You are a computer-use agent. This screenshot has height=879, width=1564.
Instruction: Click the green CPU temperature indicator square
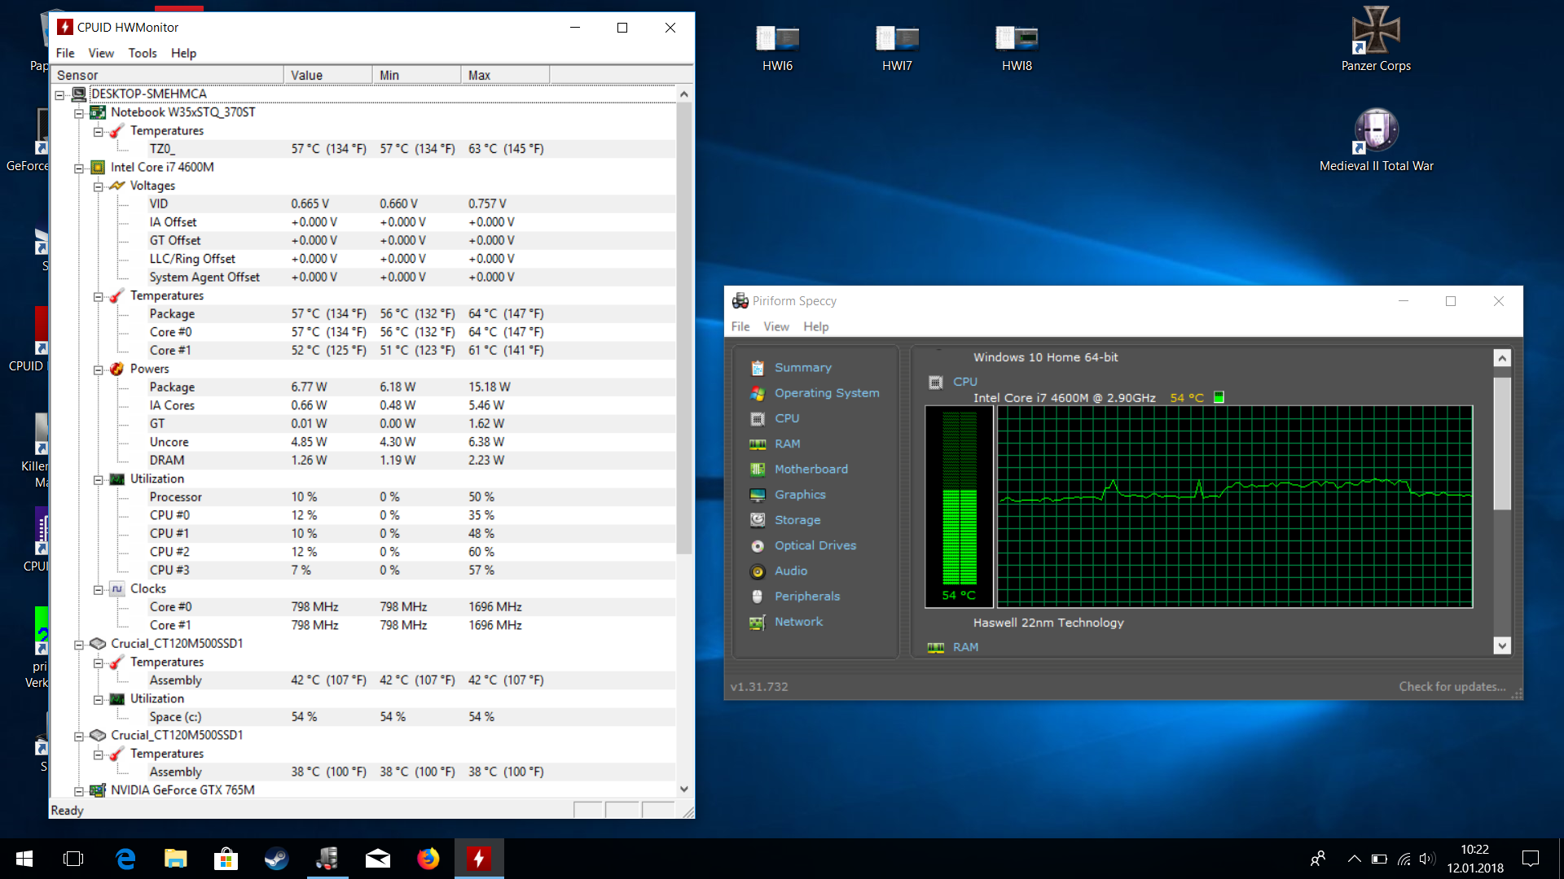tap(1219, 397)
